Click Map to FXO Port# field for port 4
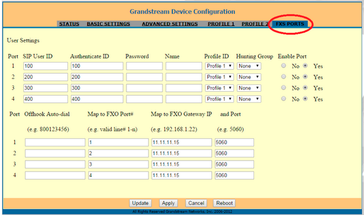 (118, 175)
